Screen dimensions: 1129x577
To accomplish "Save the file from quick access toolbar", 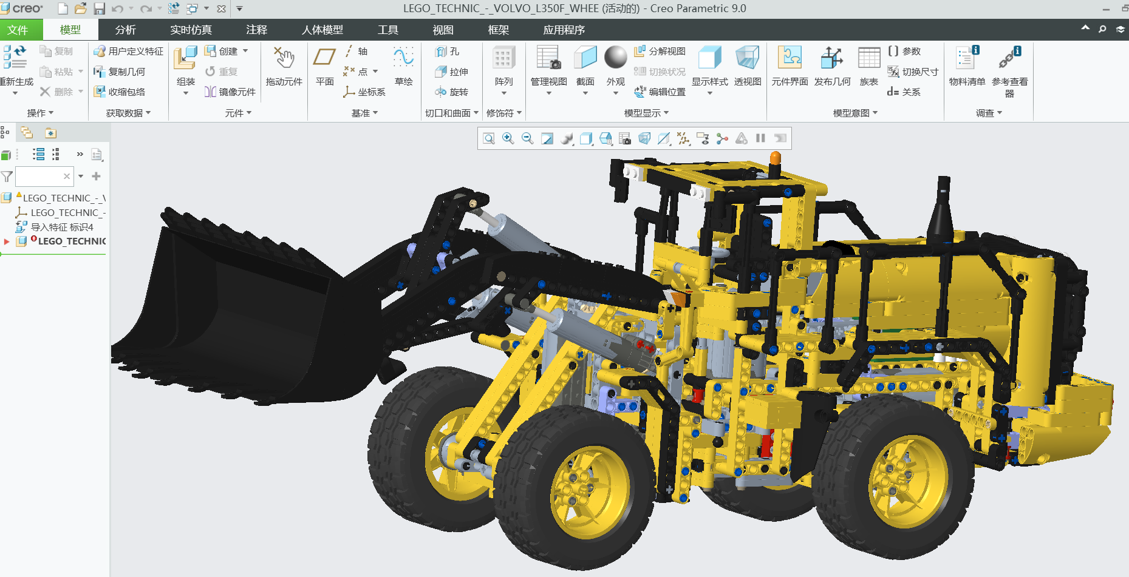I will [100, 8].
